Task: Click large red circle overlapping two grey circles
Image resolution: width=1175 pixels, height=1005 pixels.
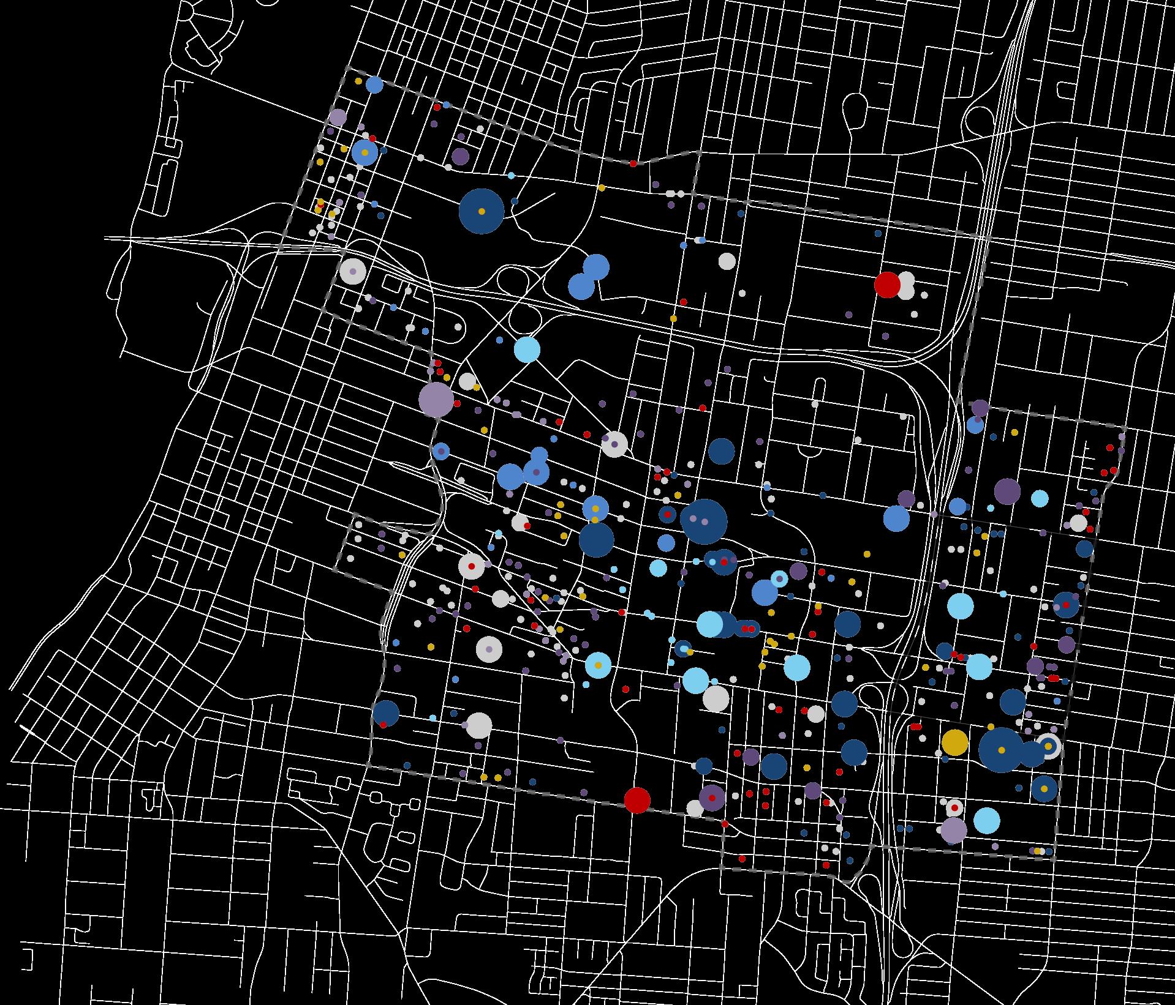Action: [887, 285]
